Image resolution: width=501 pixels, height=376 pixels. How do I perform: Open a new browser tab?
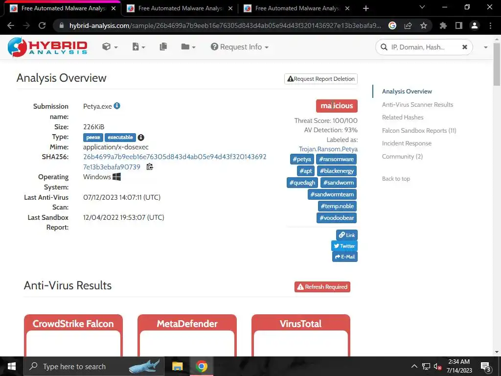pos(366,9)
